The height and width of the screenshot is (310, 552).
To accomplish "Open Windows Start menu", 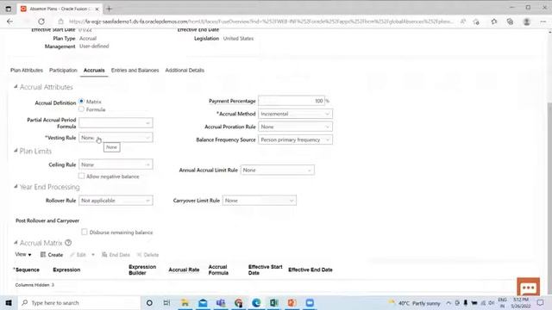I will click(x=9, y=302).
